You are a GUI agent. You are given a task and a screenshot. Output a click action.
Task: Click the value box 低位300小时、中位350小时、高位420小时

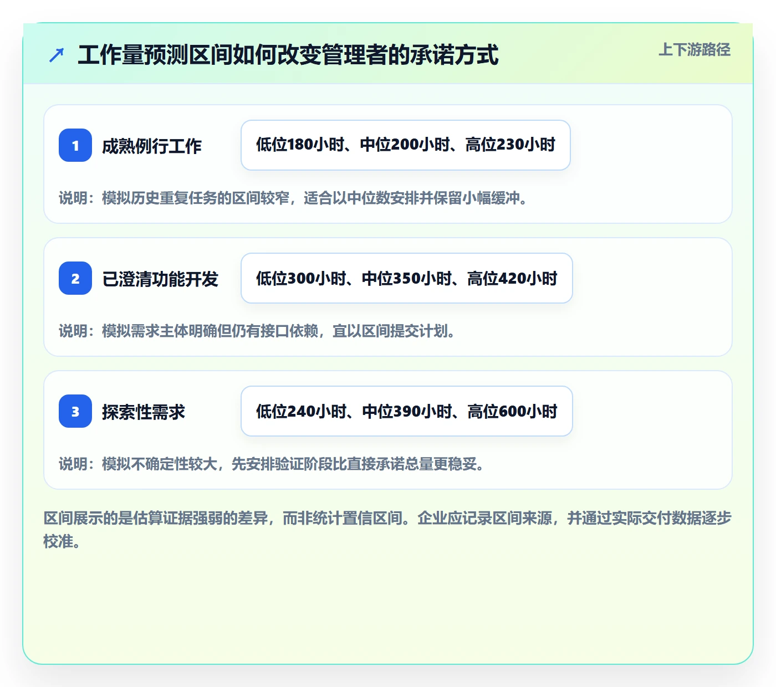point(407,278)
